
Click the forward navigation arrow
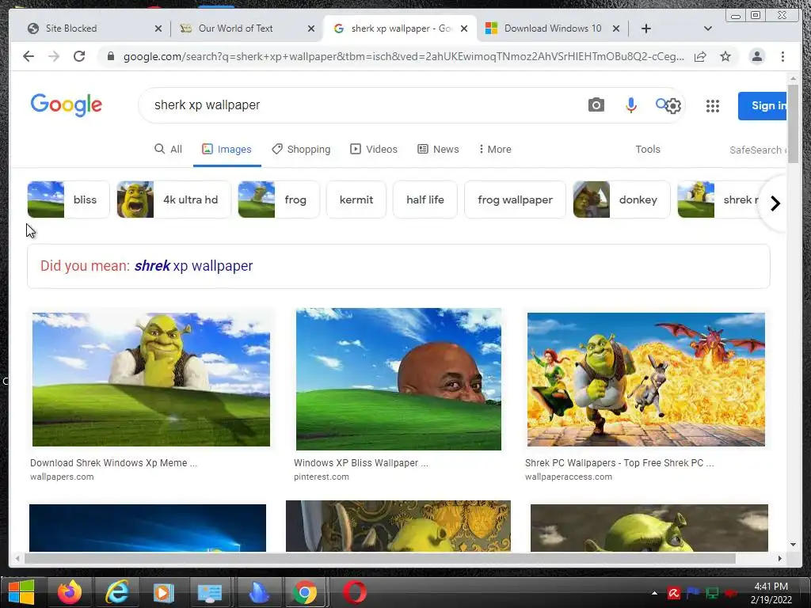tap(54, 56)
